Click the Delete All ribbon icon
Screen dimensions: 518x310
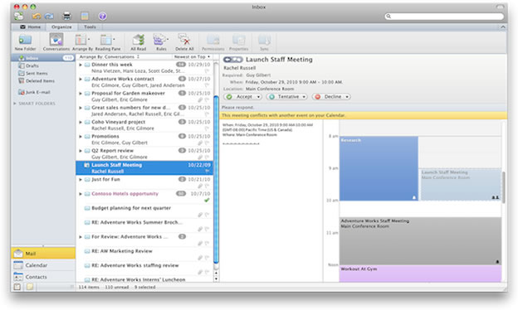tap(184, 40)
